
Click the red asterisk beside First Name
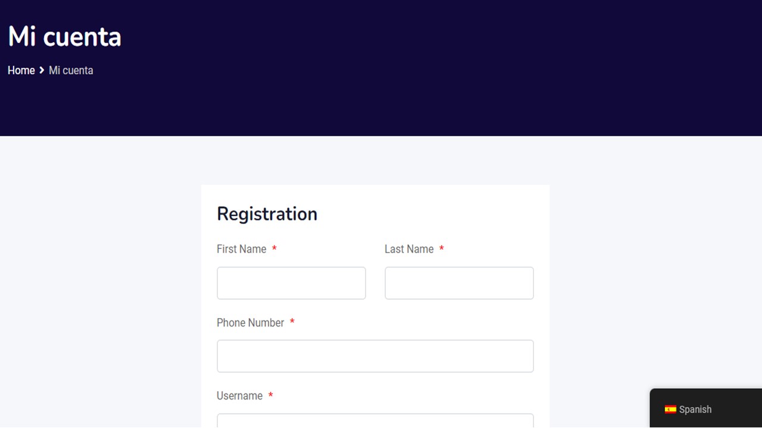pyautogui.click(x=274, y=249)
